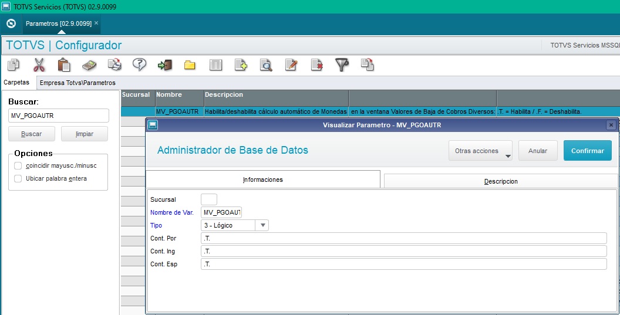Click the printer icon in toolbar
Image resolution: width=620 pixels, height=315 pixels.
(x=114, y=65)
